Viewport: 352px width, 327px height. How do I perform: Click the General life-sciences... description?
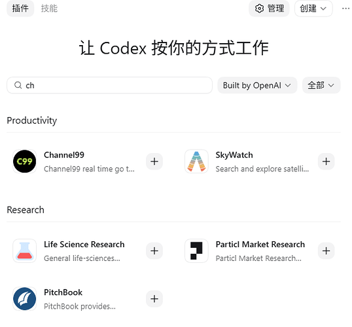(82, 258)
